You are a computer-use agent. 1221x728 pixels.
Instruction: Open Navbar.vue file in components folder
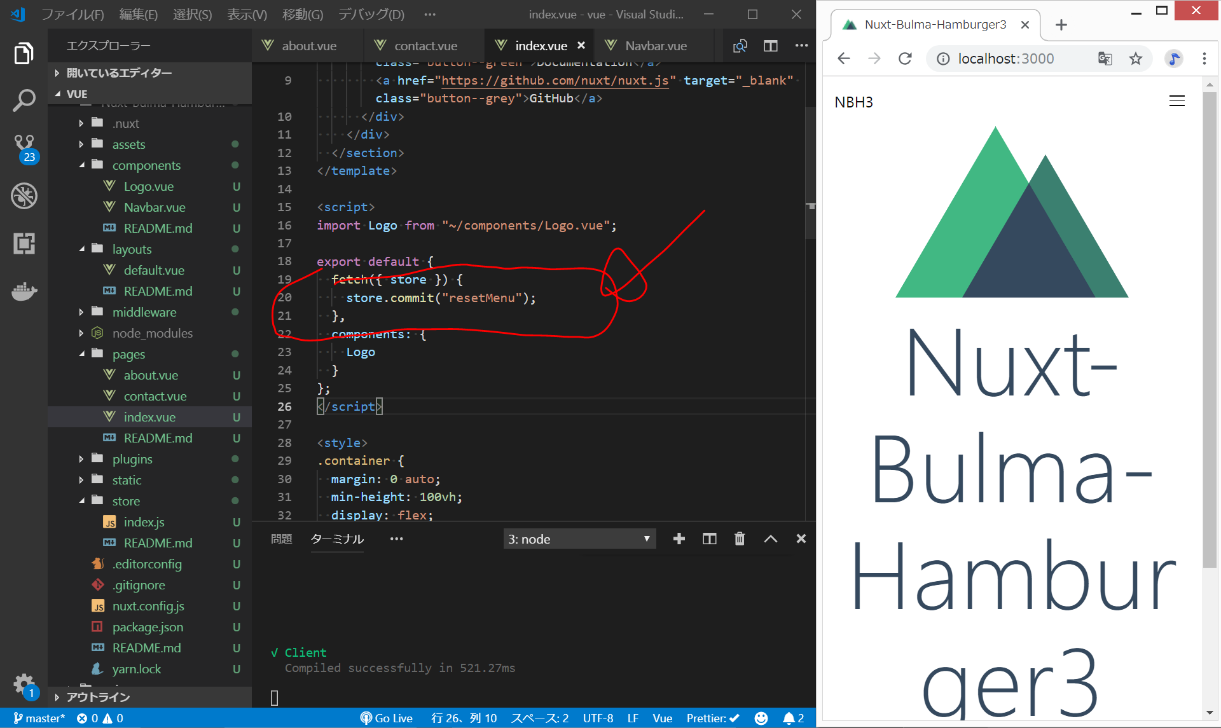155,207
